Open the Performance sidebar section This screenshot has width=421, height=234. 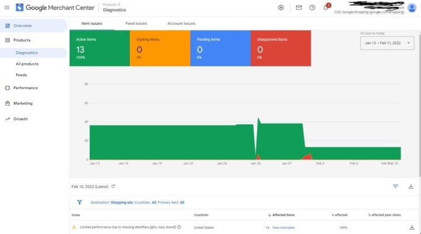[x=25, y=88]
